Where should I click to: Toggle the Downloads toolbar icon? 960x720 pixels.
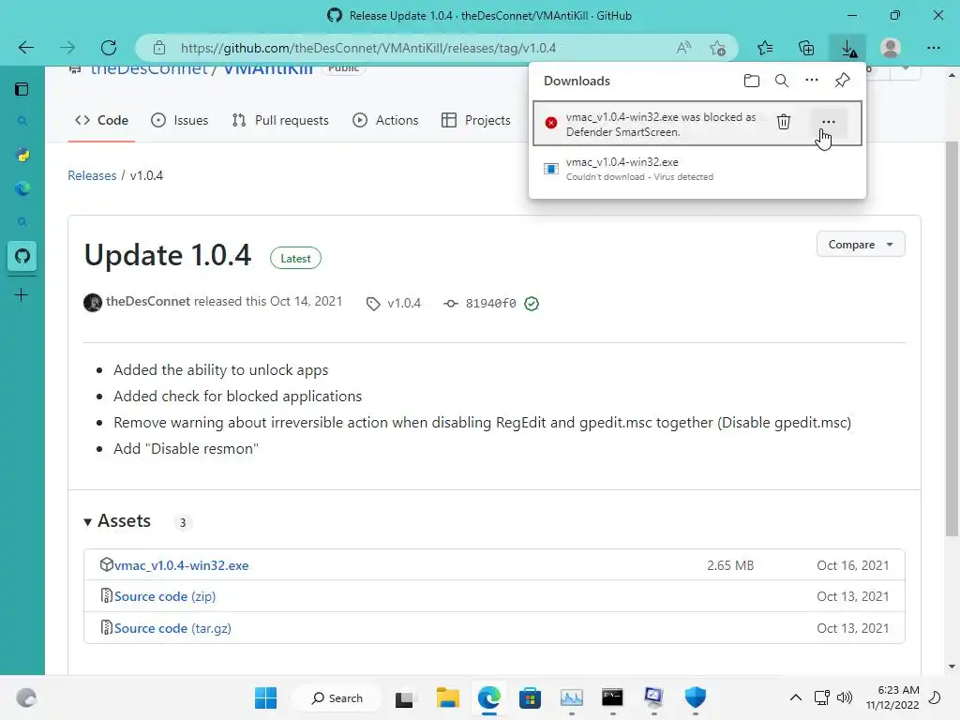(847, 49)
